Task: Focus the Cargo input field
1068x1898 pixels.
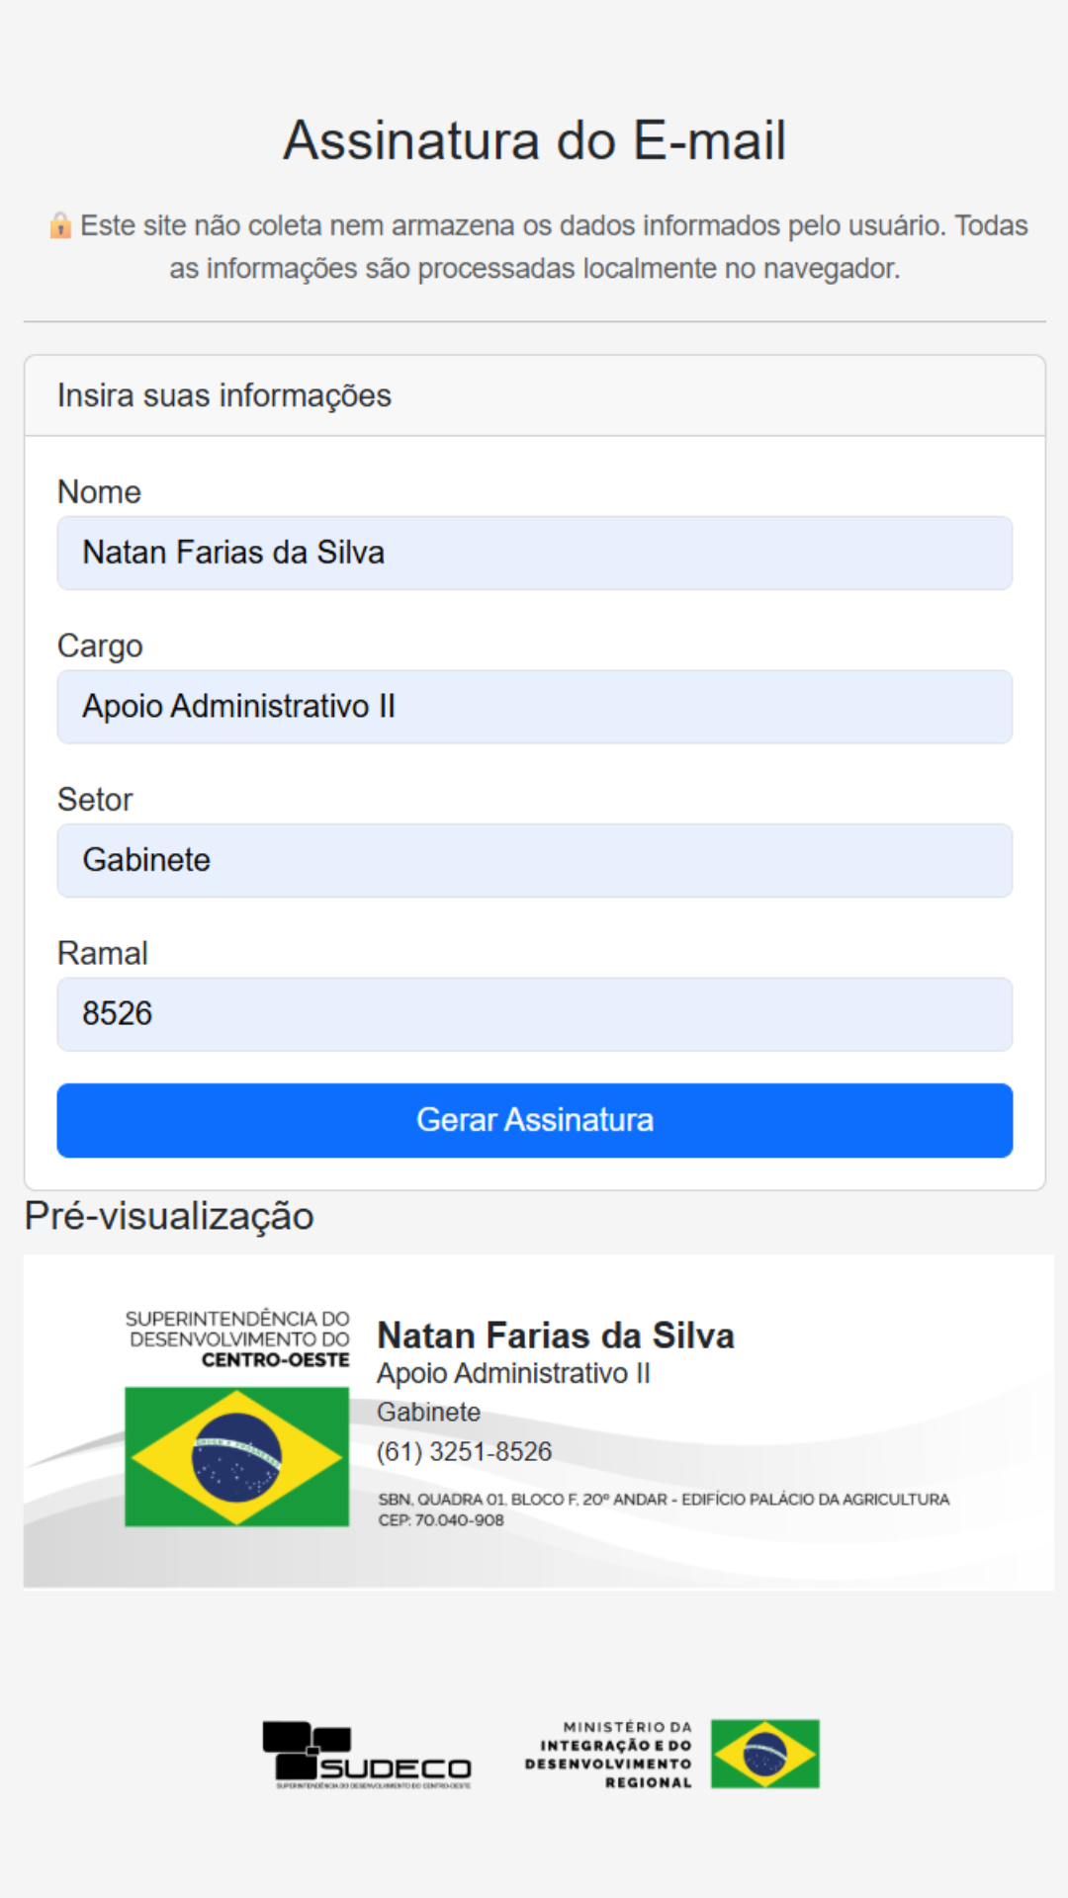Action: (x=535, y=707)
